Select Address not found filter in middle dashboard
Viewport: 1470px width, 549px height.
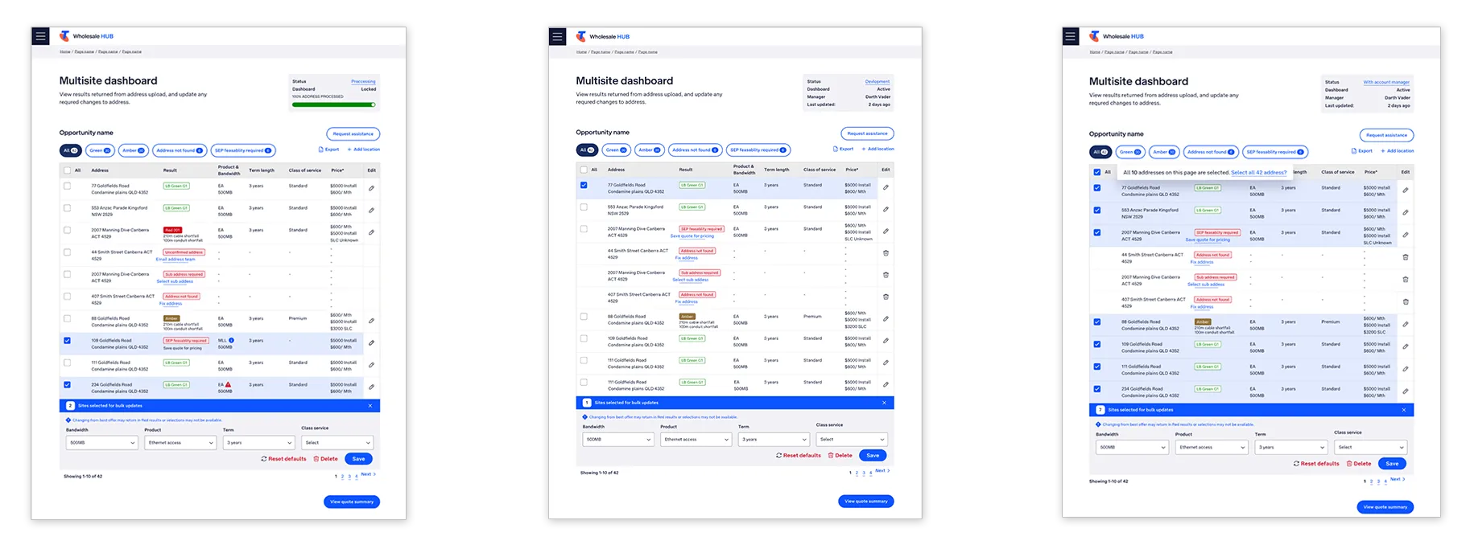[696, 150]
